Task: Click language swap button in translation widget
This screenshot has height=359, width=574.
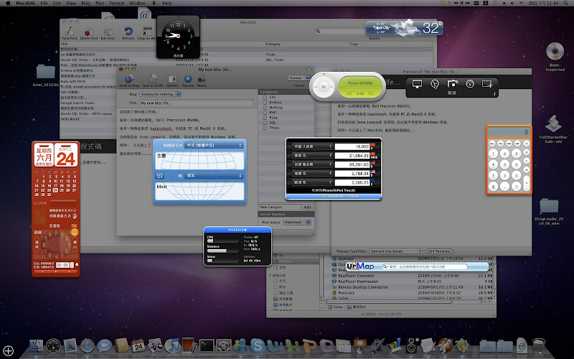Action: [159, 176]
